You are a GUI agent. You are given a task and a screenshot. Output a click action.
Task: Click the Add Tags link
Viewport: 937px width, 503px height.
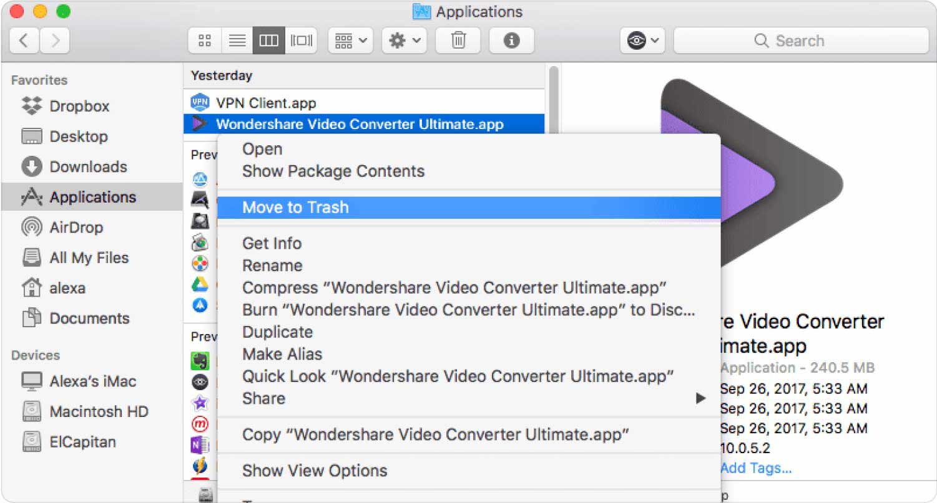click(755, 468)
